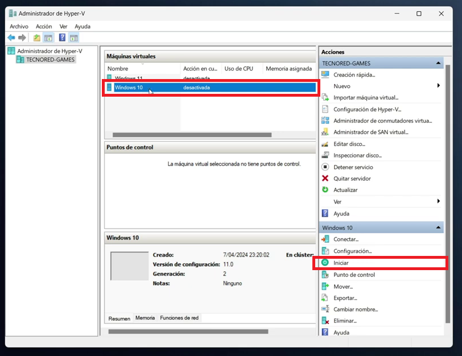462x356 pixels.
Task: Toggle the show/hide action pane toolbar icon
Action: pos(73,38)
